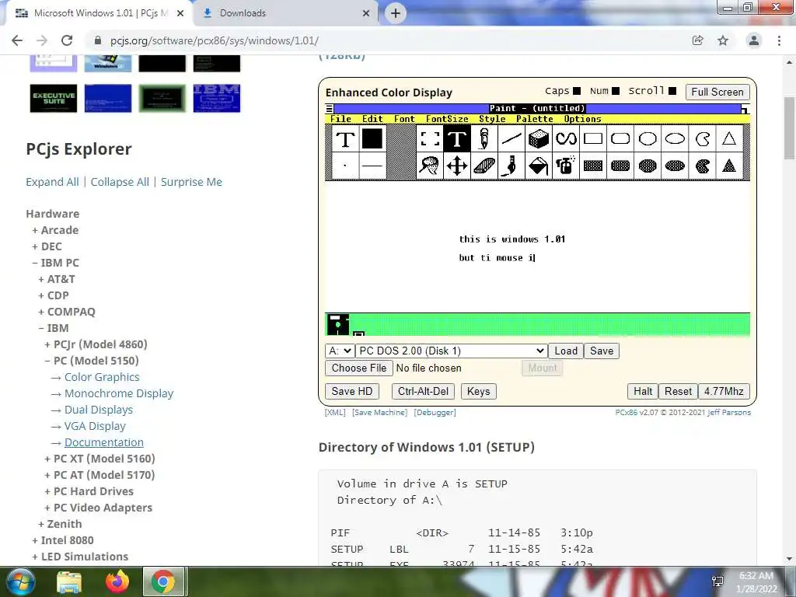Image resolution: width=796 pixels, height=597 pixels.
Task: Expand the COMPAQ tree item
Action: click(67, 311)
